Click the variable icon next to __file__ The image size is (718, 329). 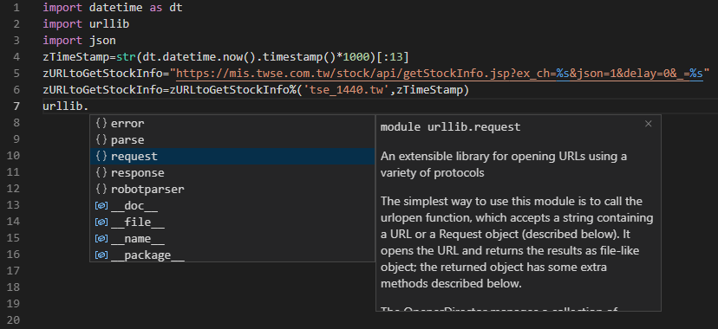click(x=101, y=223)
